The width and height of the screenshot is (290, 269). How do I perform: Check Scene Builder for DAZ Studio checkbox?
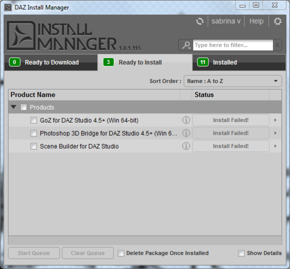point(33,146)
